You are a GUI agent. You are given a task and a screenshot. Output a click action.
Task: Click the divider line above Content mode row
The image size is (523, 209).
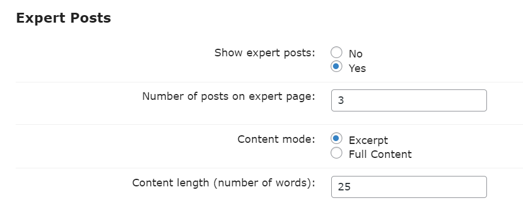pyautogui.click(x=269, y=125)
